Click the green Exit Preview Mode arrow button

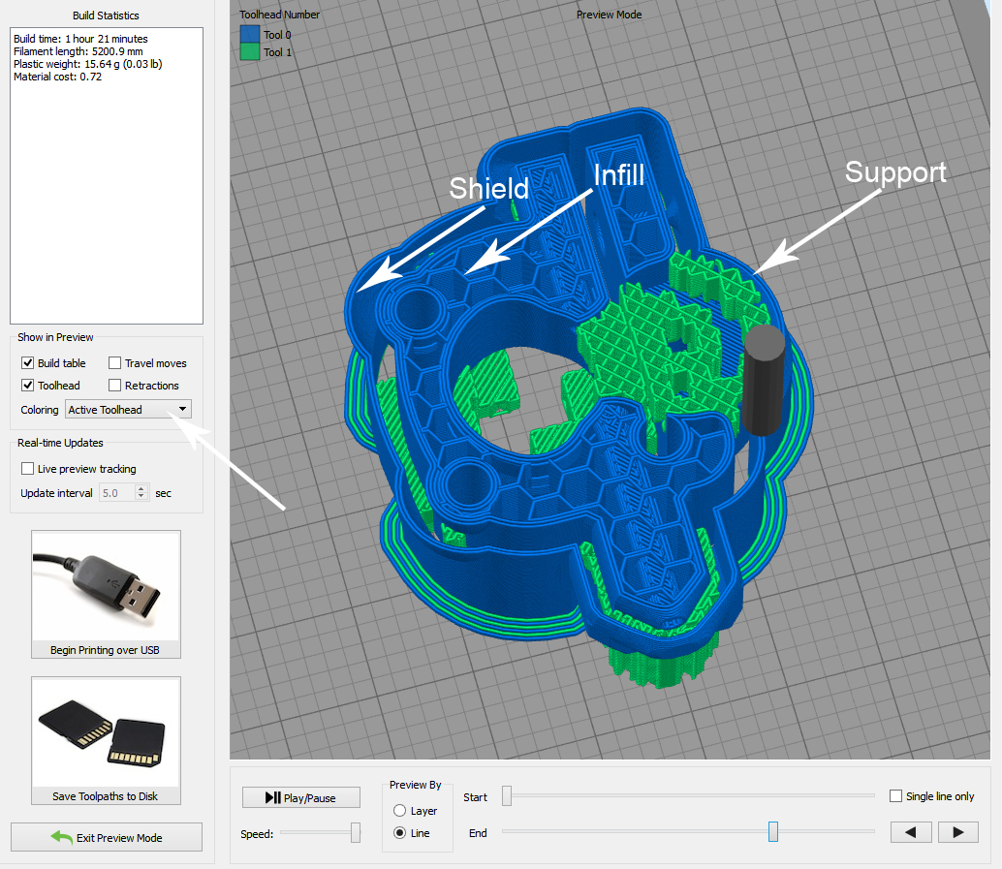click(107, 837)
